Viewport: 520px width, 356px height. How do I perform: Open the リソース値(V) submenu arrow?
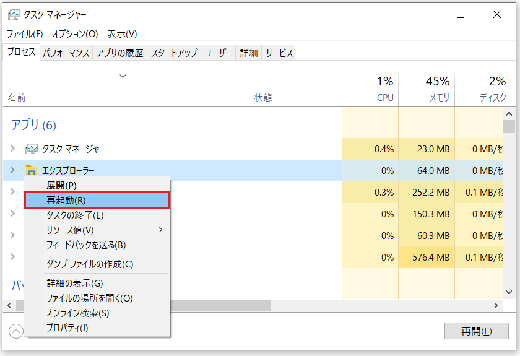click(x=160, y=230)
